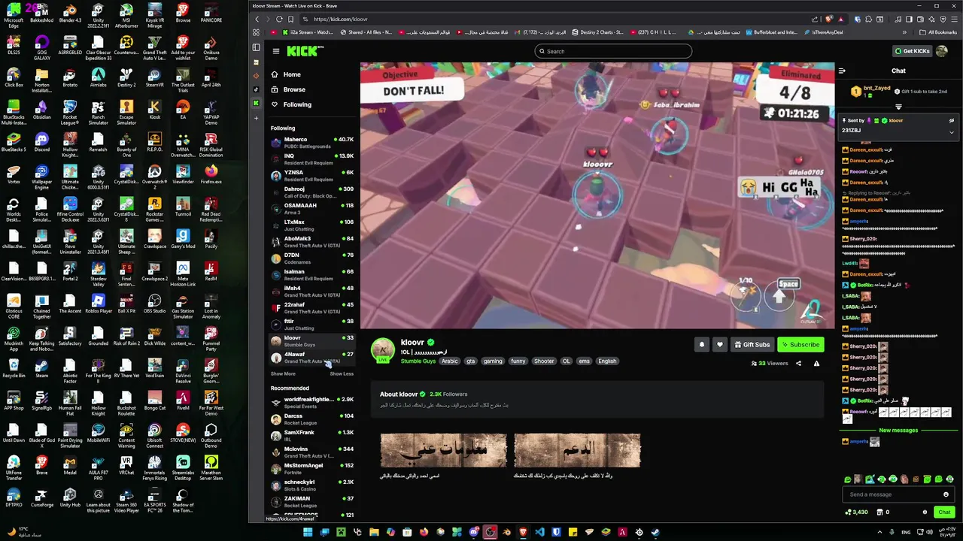Image resolution: width=963 pixels, height=541 pixels.
Task: Send message with the Chat button
Action: point(944,512)
